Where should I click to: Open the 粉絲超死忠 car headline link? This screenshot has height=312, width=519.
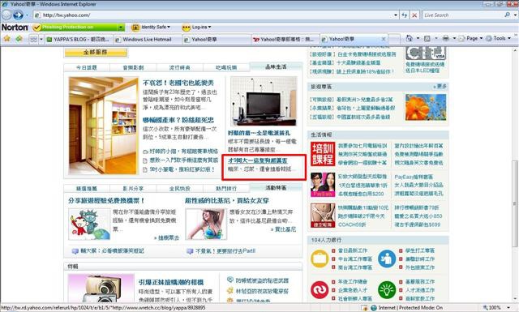point(178,120)
